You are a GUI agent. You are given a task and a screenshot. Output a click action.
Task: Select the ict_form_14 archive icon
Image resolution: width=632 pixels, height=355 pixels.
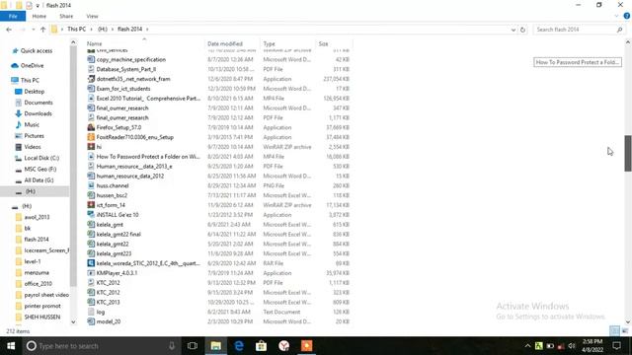91,205
